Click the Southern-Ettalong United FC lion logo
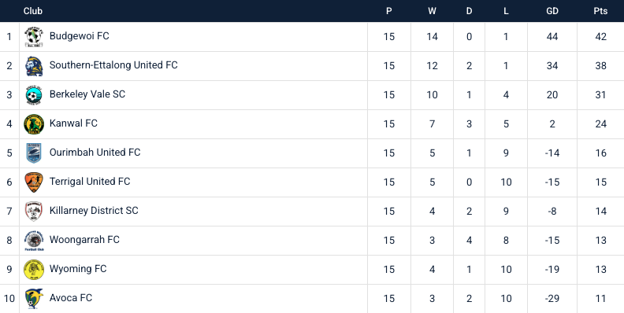This screenshot has height=313, width=624. (34, 65)
